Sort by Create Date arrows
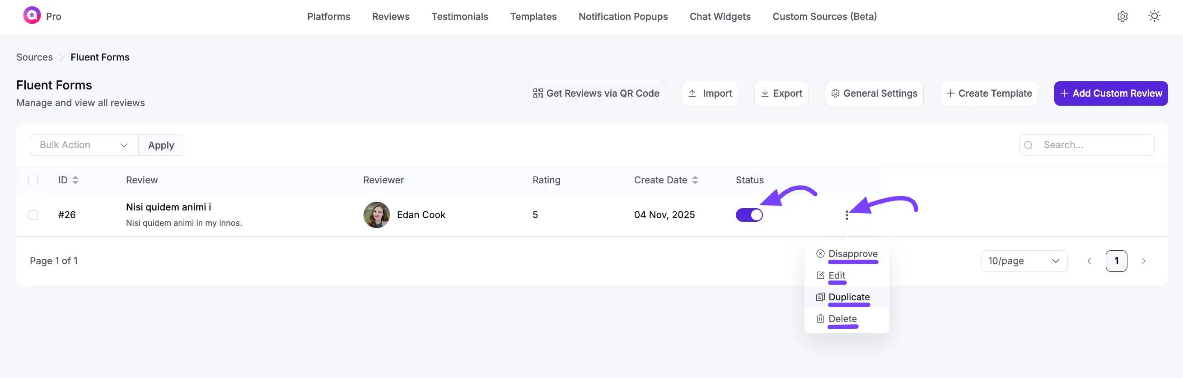1183x378 pixels. (x=695, y=180)
